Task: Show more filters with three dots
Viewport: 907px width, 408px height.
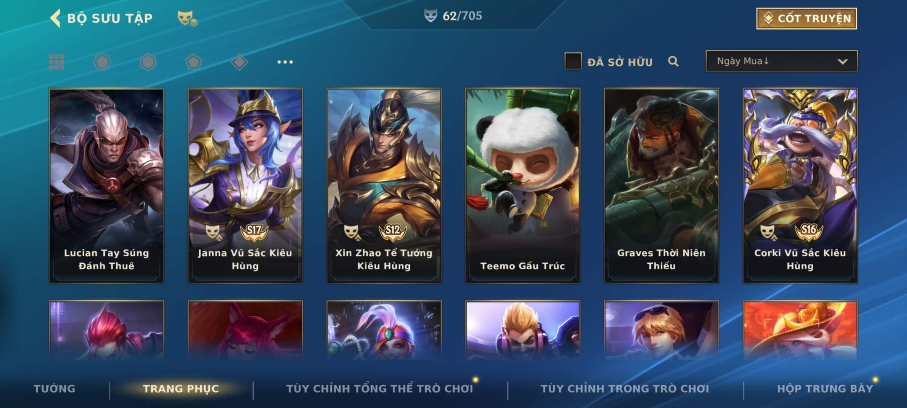Action: point(285,62)
